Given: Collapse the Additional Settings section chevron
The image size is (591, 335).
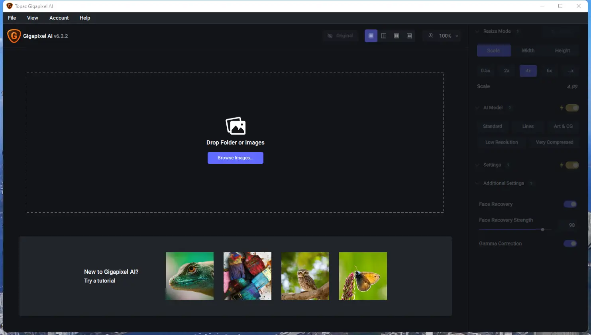Looking at the screenshot, I should (477, 183).
